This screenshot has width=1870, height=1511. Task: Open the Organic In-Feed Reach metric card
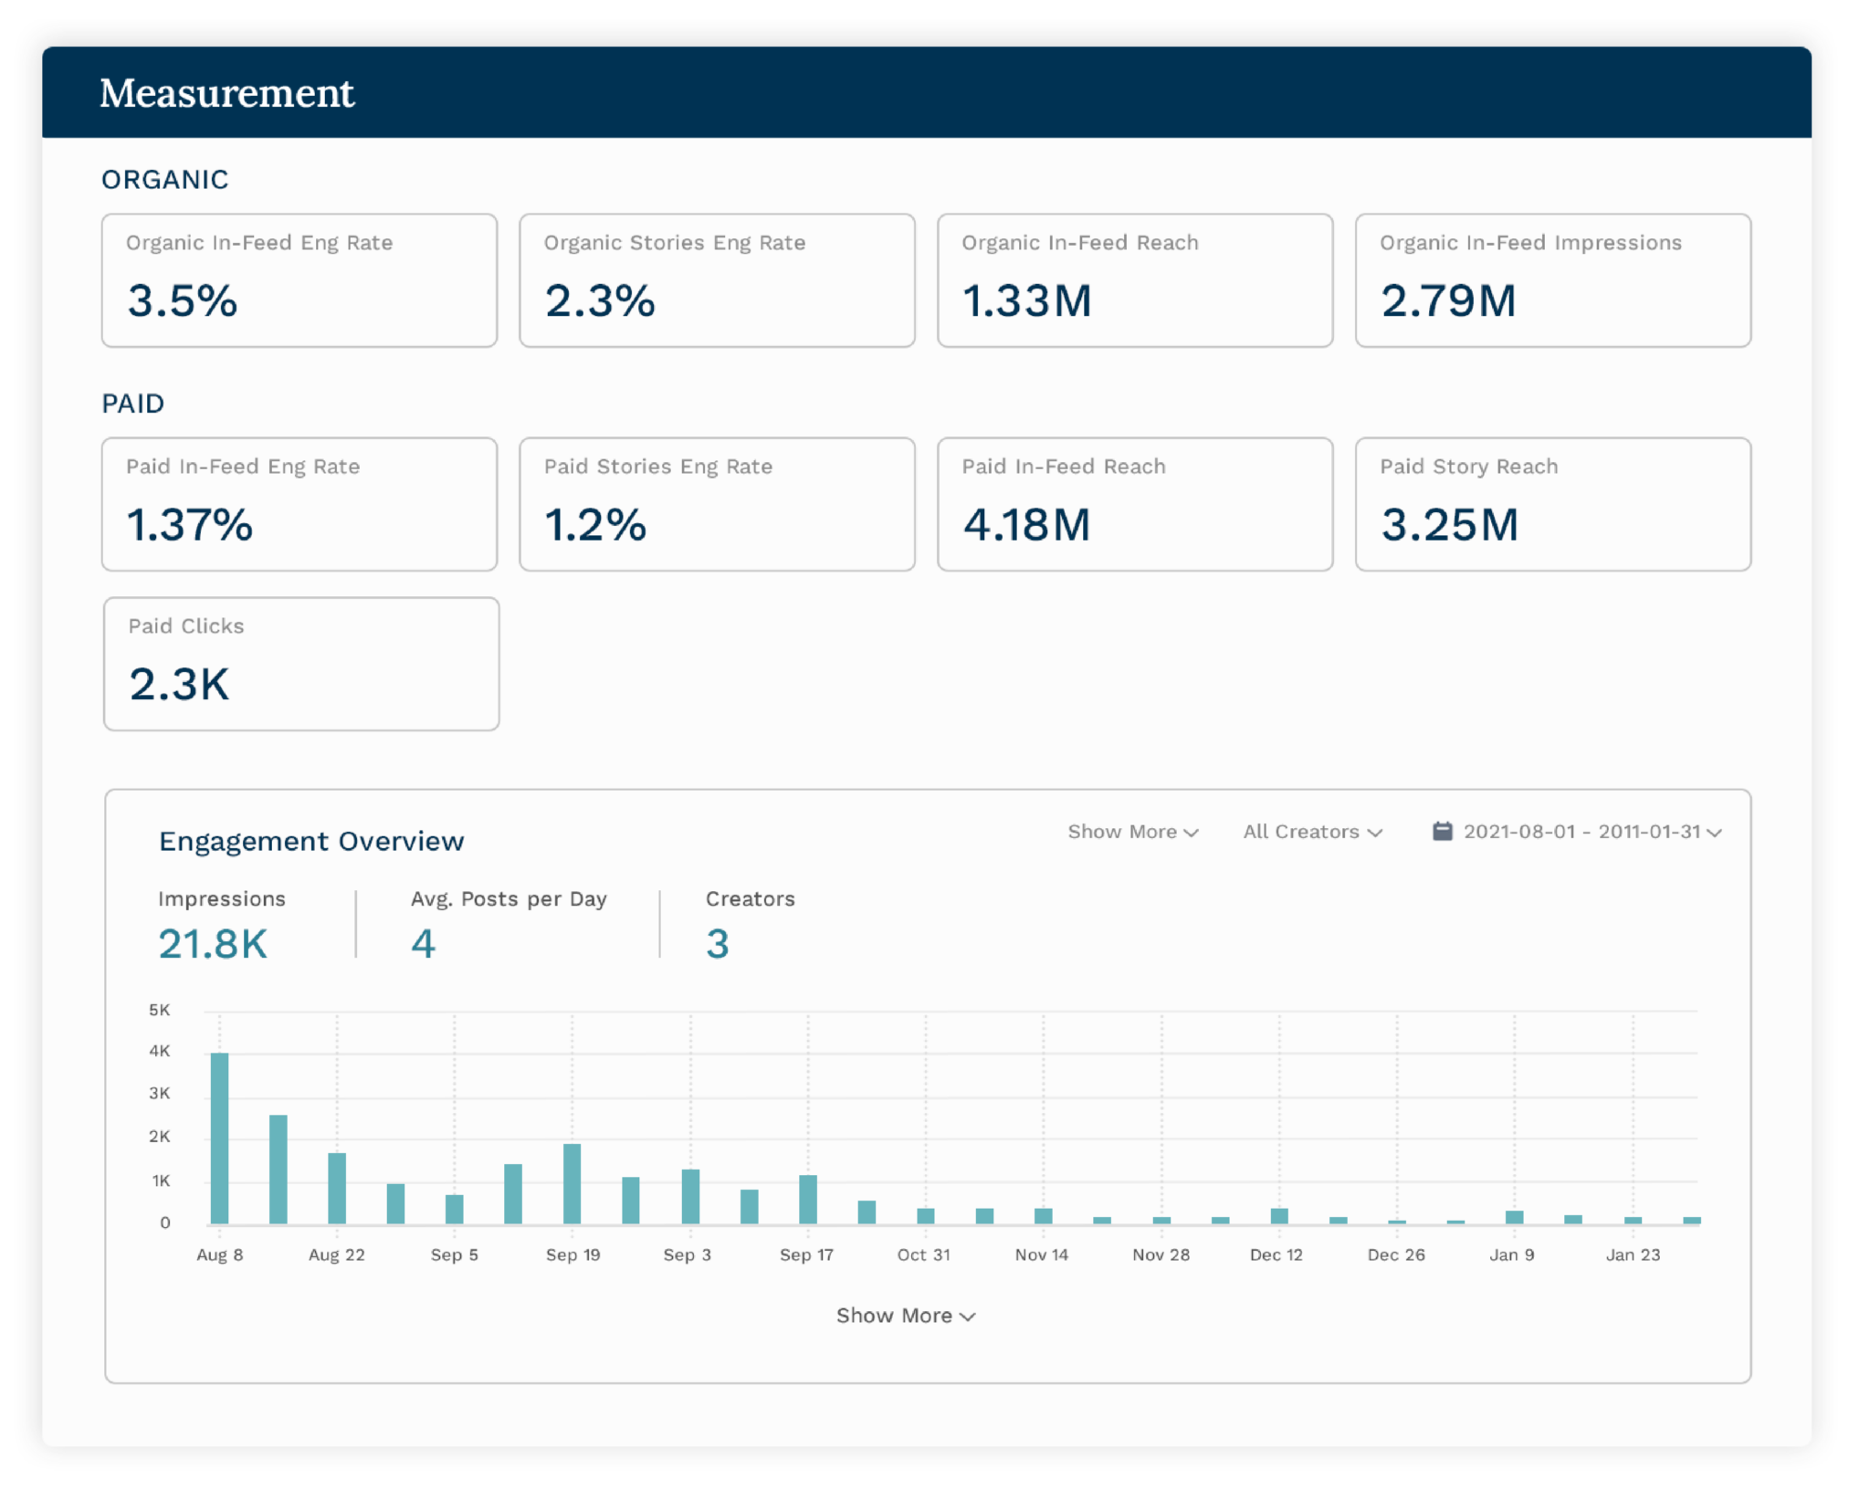click(1135, 280)
